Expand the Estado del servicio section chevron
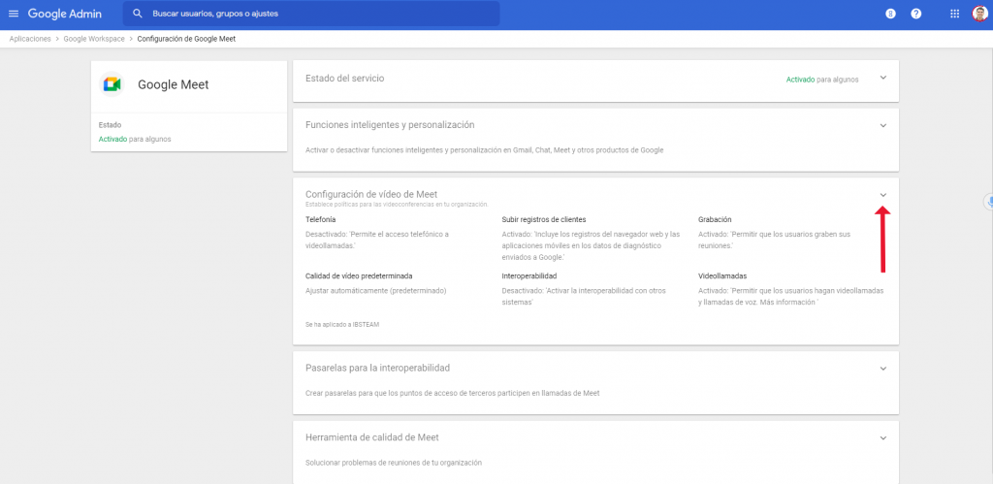Image resolution: width=993 pixels, height=484 pixels. coord(883,78)
